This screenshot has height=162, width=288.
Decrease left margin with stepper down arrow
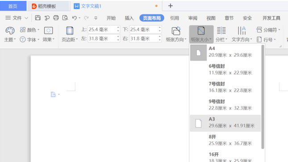click(x=118, y=41)
